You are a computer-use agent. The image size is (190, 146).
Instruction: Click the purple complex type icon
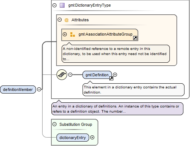click(62, 6)
